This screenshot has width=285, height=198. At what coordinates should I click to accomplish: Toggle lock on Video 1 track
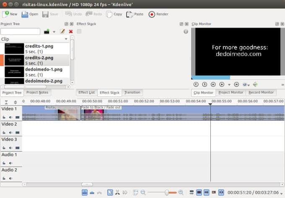click(x=4, y=117)
